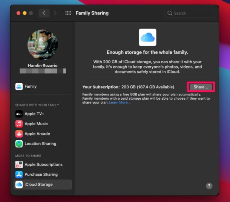Open Purchase Sharing pane
230x202 pixels.
point(41,175)
